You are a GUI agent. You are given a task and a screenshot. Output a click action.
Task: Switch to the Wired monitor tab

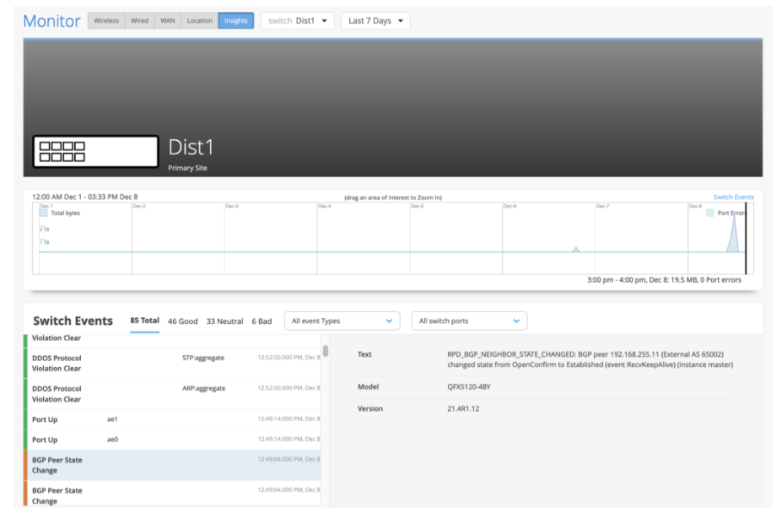tap(139, 20)
